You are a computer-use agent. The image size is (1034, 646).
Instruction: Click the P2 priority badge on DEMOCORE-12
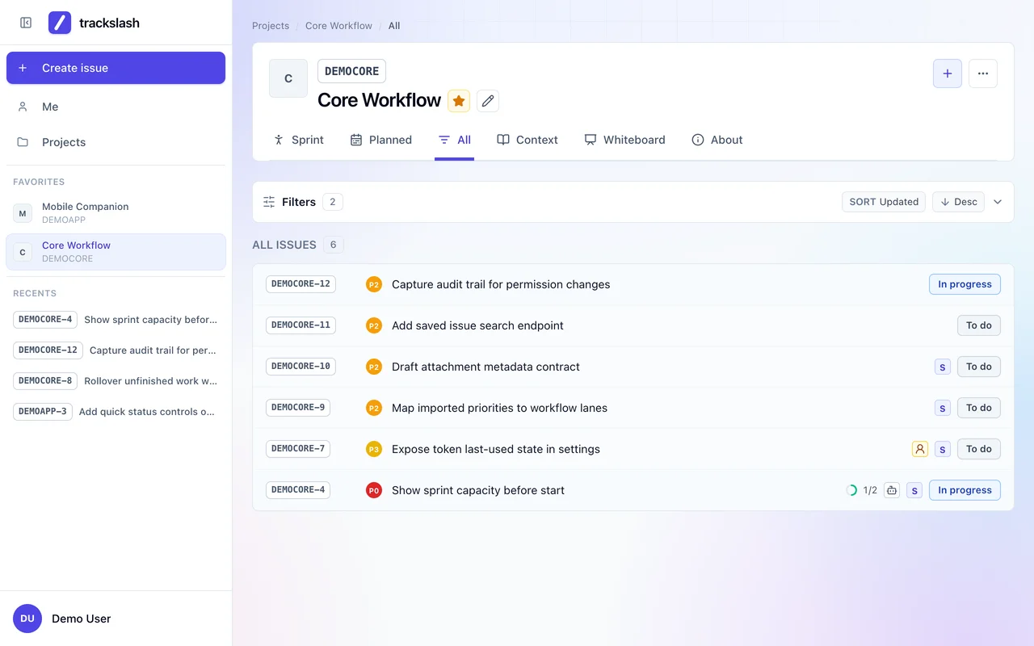coord(373,284)
